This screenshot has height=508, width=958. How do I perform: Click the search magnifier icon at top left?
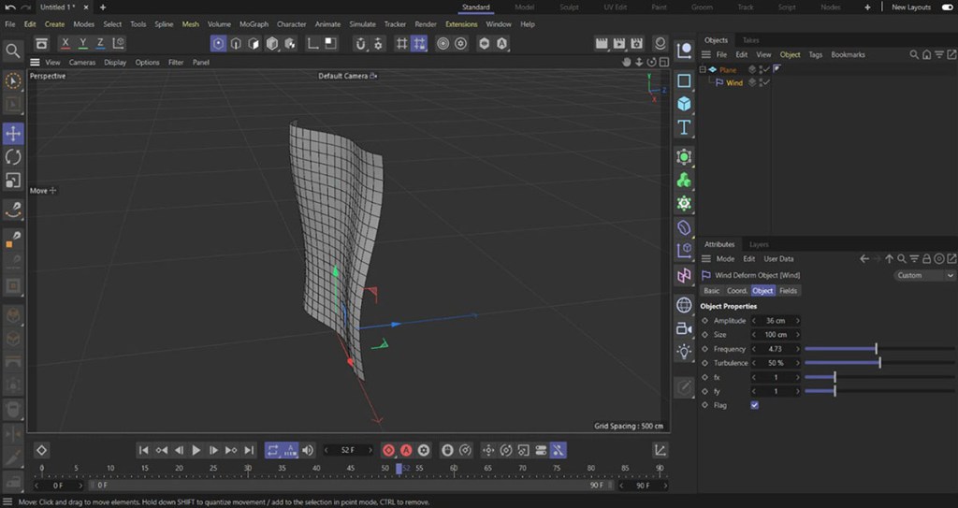tap(13, 51)
